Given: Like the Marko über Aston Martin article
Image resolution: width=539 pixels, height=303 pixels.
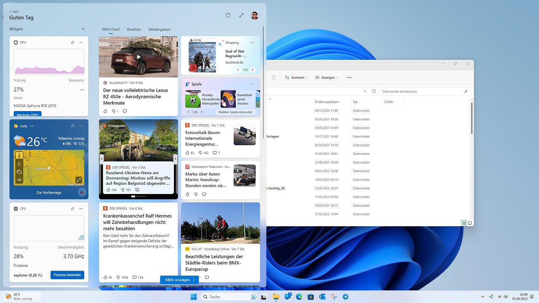Looking at the screenshot, I should (x=187, y=194).
